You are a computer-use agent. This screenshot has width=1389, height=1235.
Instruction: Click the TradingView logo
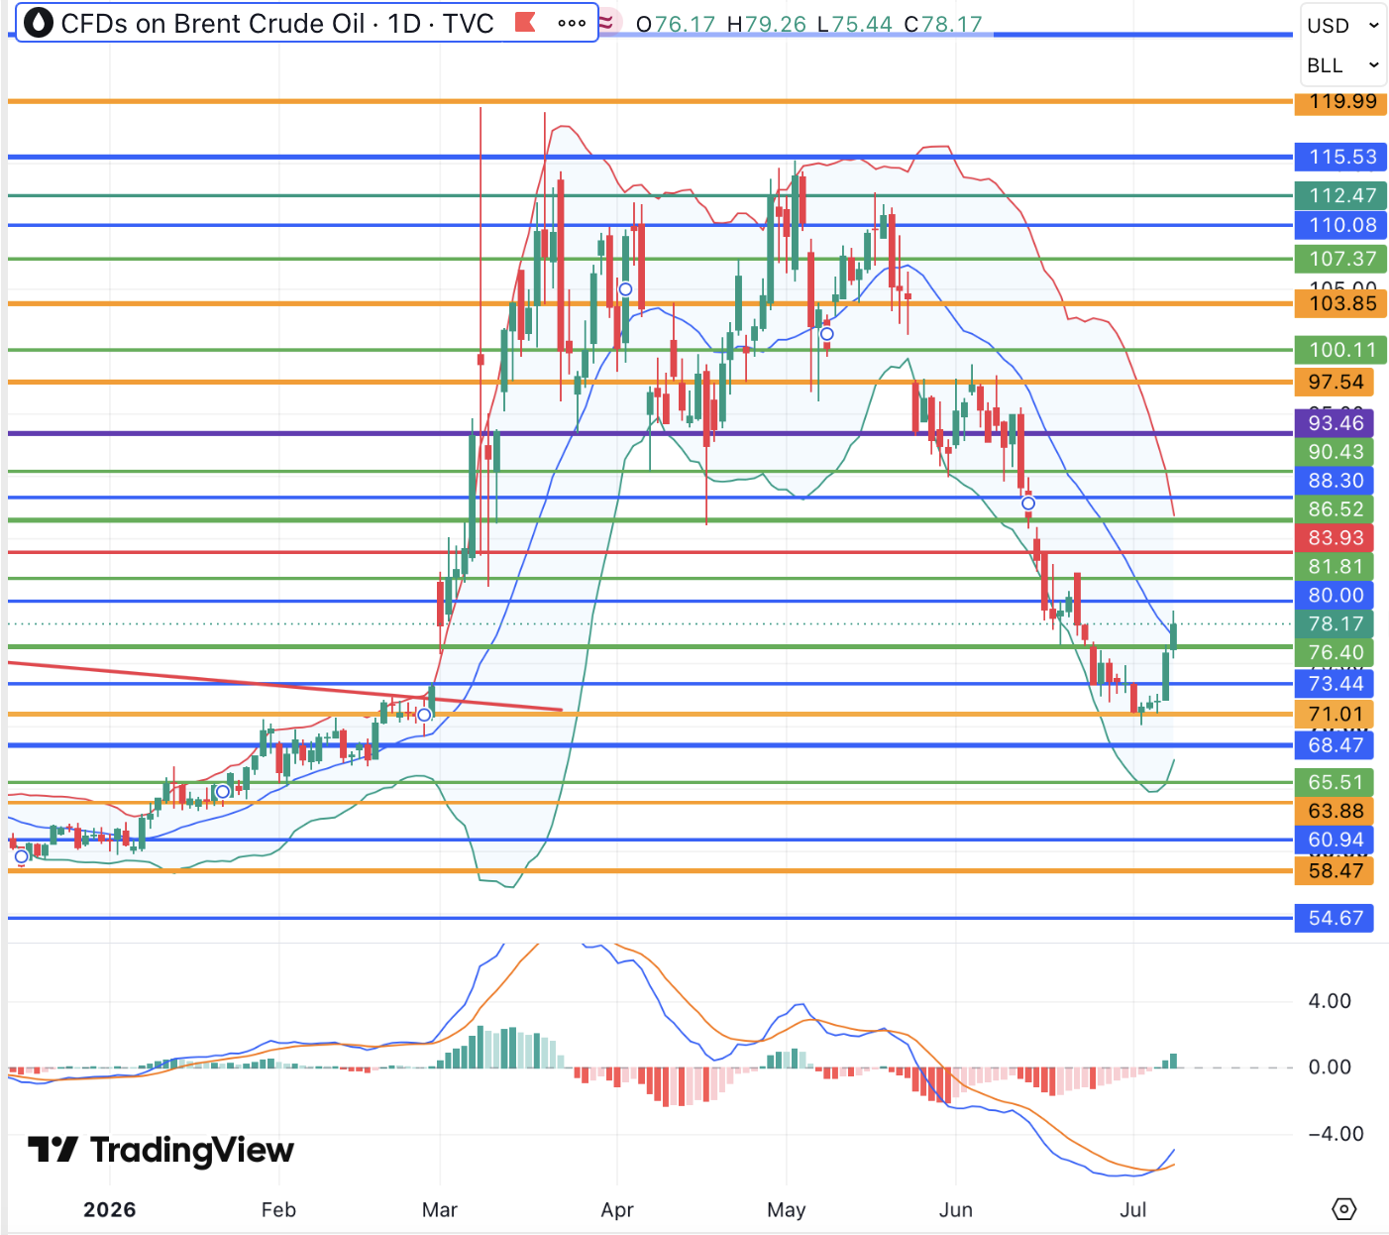[160, 1150]
